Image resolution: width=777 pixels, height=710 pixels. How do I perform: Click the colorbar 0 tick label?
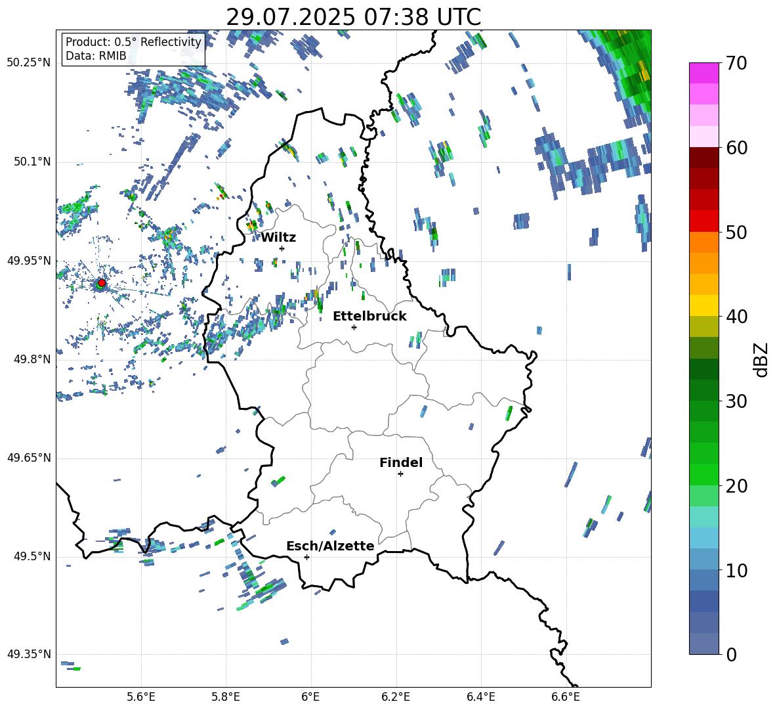click(731, 655)
